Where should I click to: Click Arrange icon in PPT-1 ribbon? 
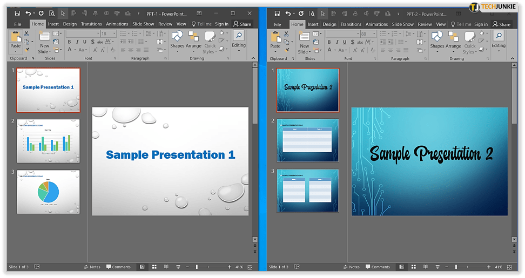point(193,39)
